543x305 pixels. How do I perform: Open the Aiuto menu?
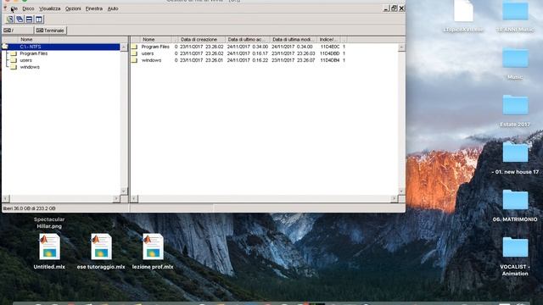[x=113, y=8]
